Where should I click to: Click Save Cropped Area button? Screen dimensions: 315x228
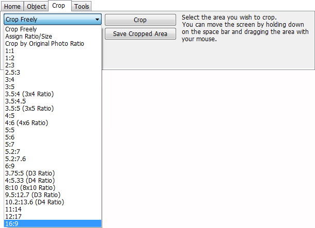pyautogui.click(x=140, y=33)
